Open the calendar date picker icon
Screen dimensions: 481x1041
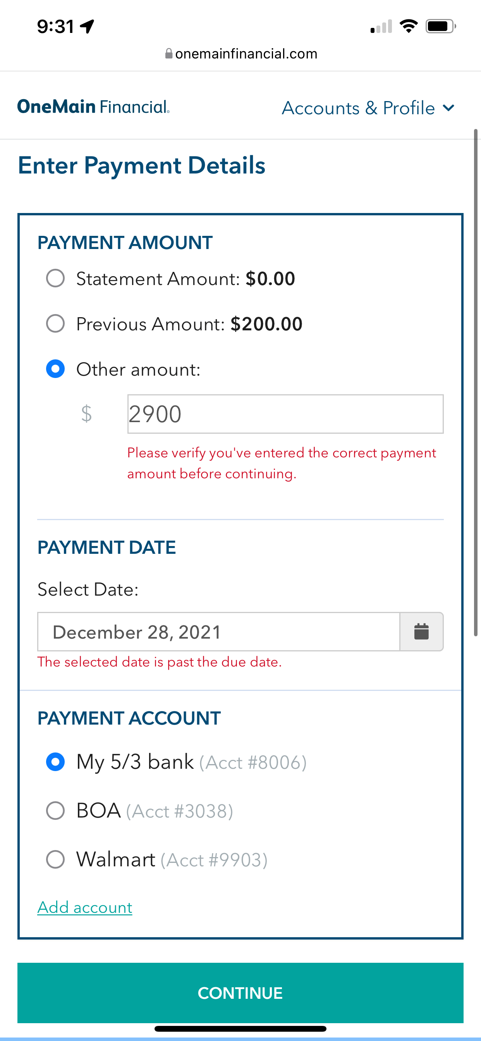pyautogui.click(x=421, y=632)
